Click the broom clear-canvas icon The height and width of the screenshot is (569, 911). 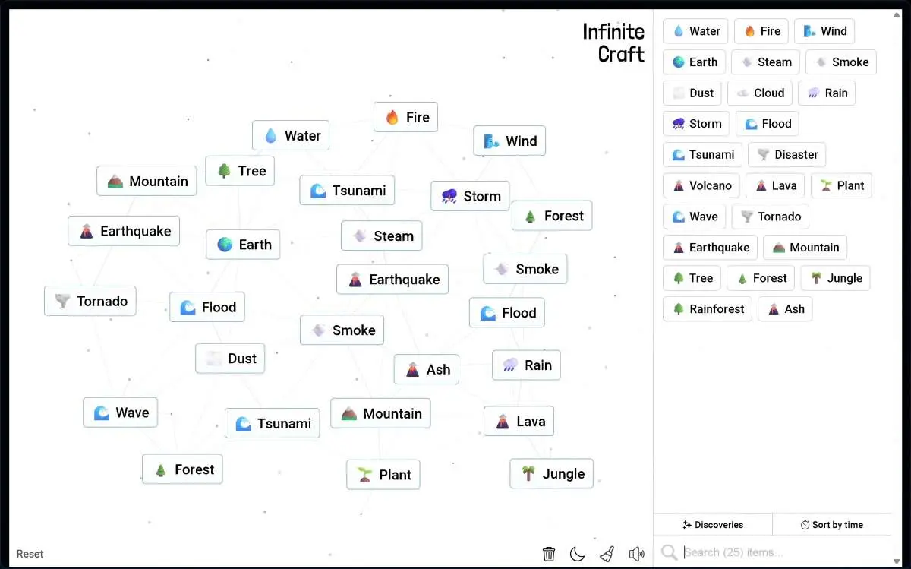click(x=607, y=554)
